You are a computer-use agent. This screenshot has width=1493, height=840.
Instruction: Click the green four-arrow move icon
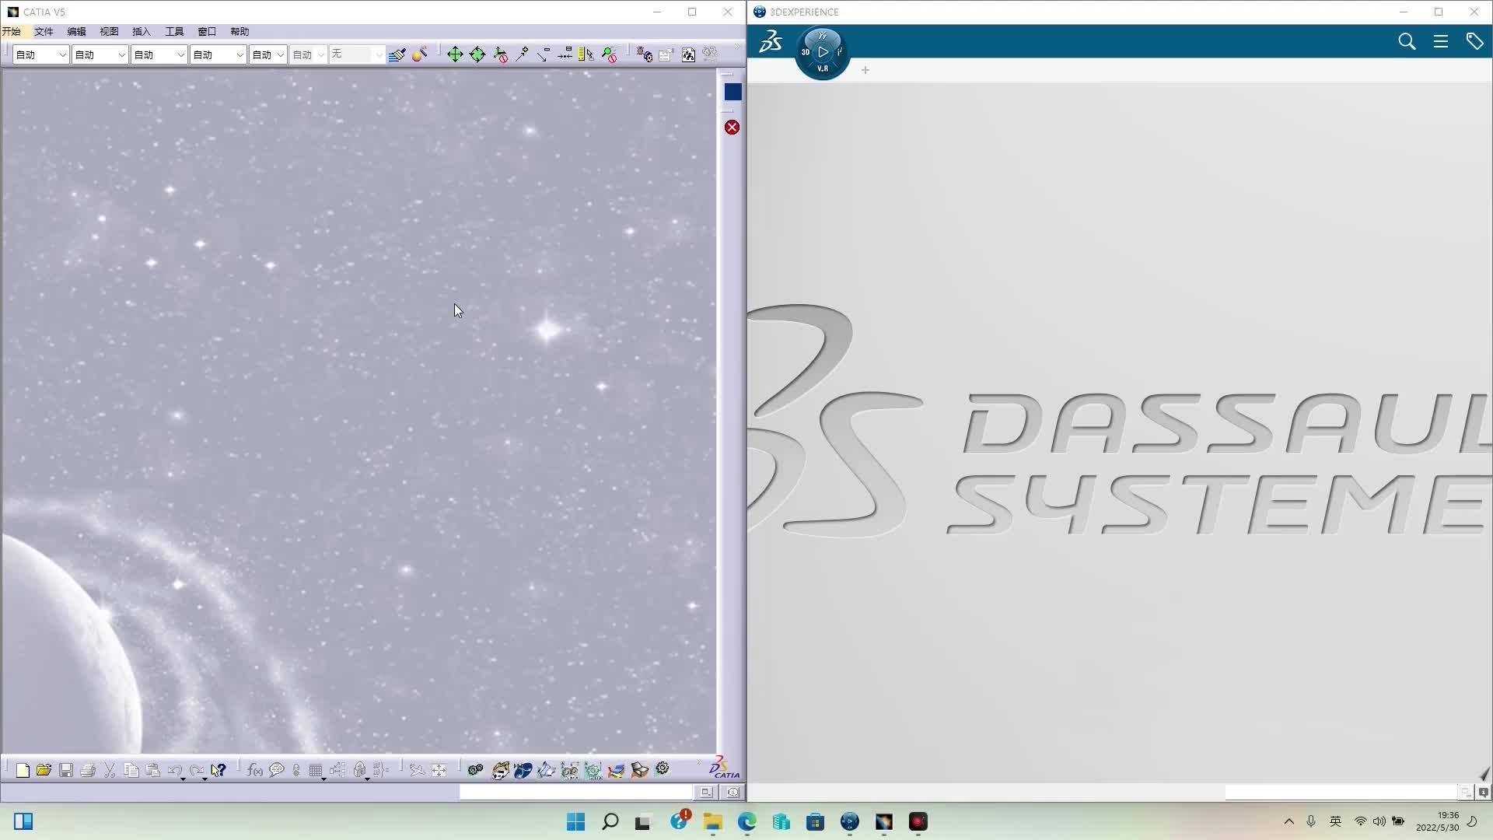(455, 54)
